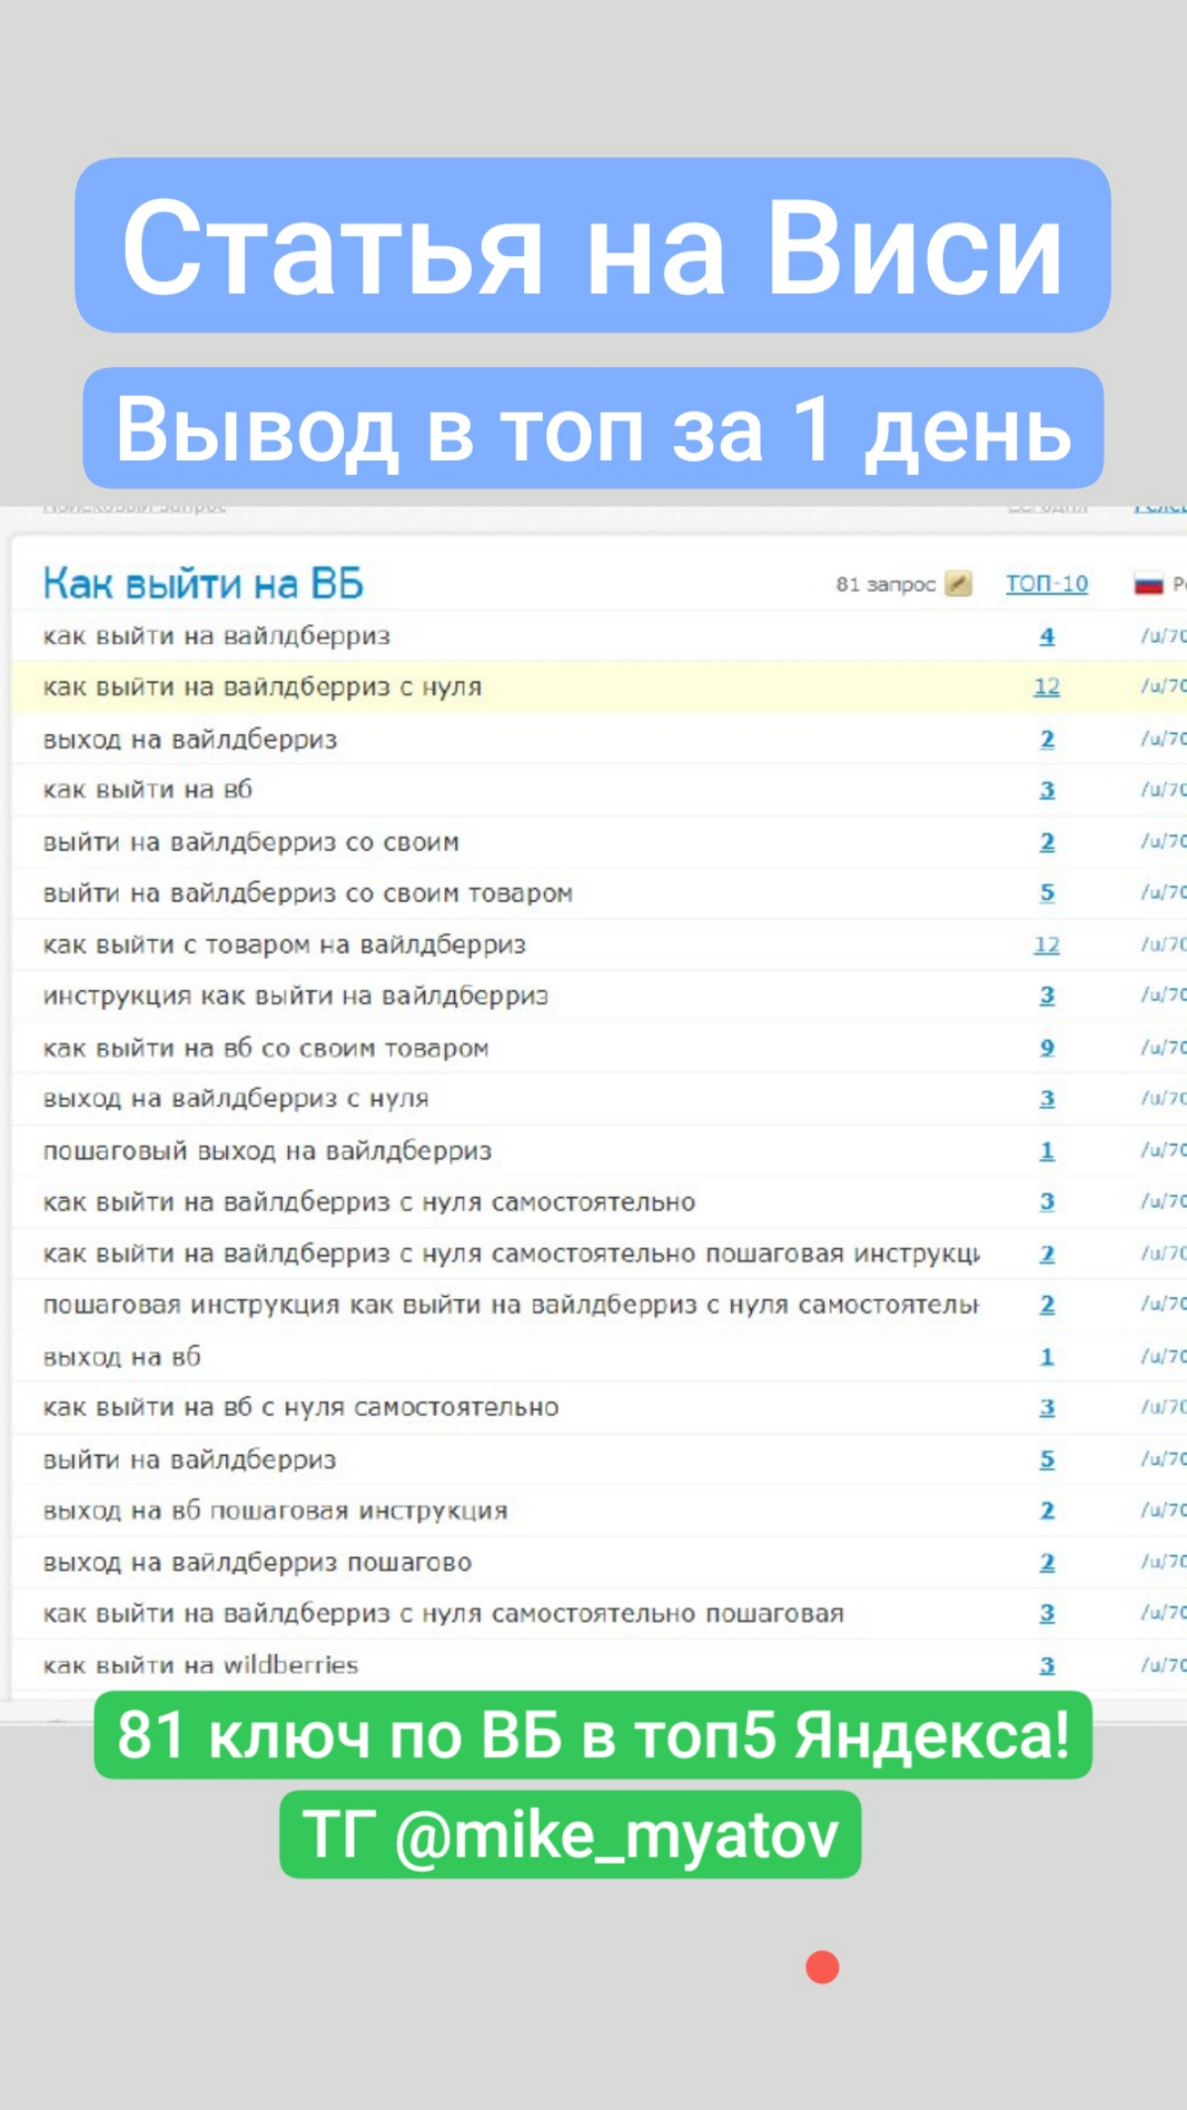Click the "81 запрос" count label
Image resolution: width=1187 pixels, height=2110 pixels.
885,585
